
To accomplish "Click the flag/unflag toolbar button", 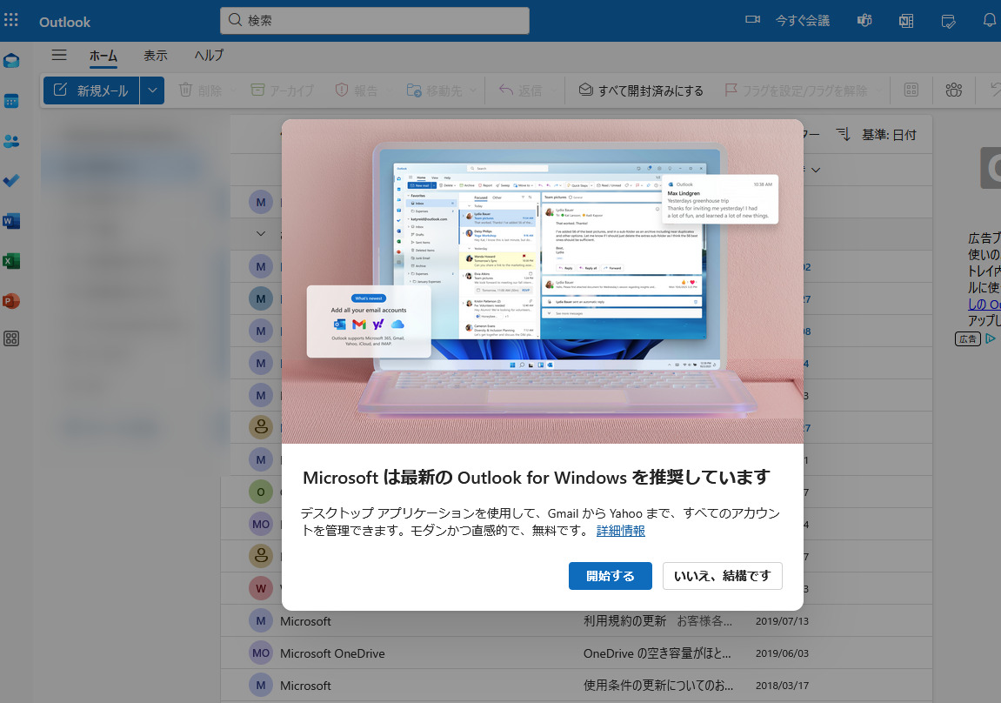I will coord(796,90).
